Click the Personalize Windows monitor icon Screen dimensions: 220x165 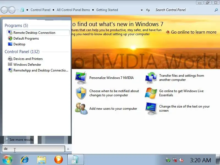pos(81,78)
